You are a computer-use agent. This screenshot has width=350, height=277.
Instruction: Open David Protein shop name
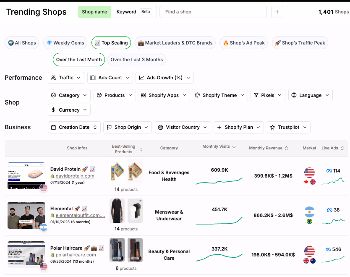(x=65, y=169)
